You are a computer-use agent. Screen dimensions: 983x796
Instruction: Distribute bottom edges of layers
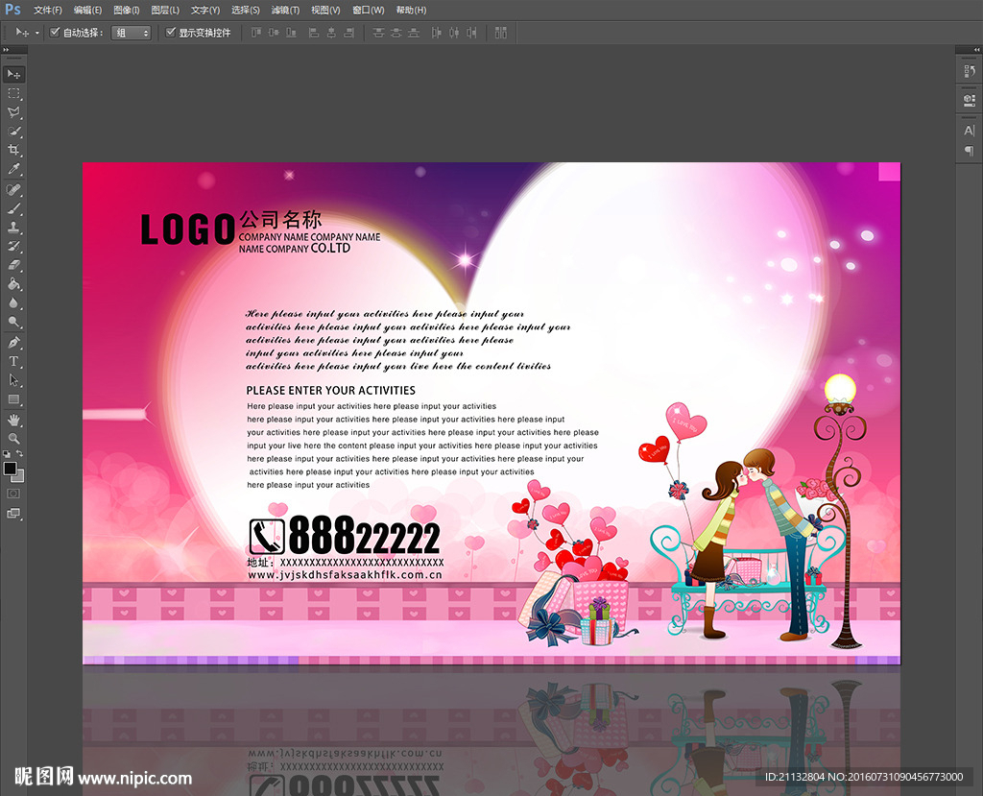[x=413, y=32]
